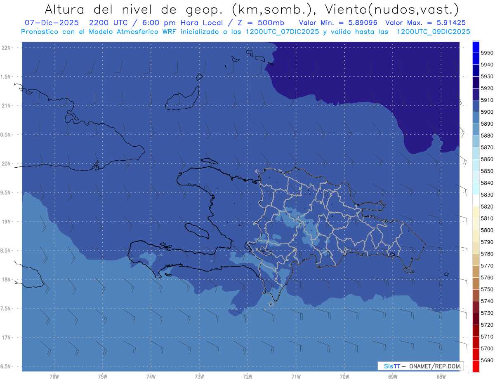Click the 'SisPi - ONAMET/REP.DOM.' credit box
The width and height of the screenshot is (495, 382).
click(420, 366)
